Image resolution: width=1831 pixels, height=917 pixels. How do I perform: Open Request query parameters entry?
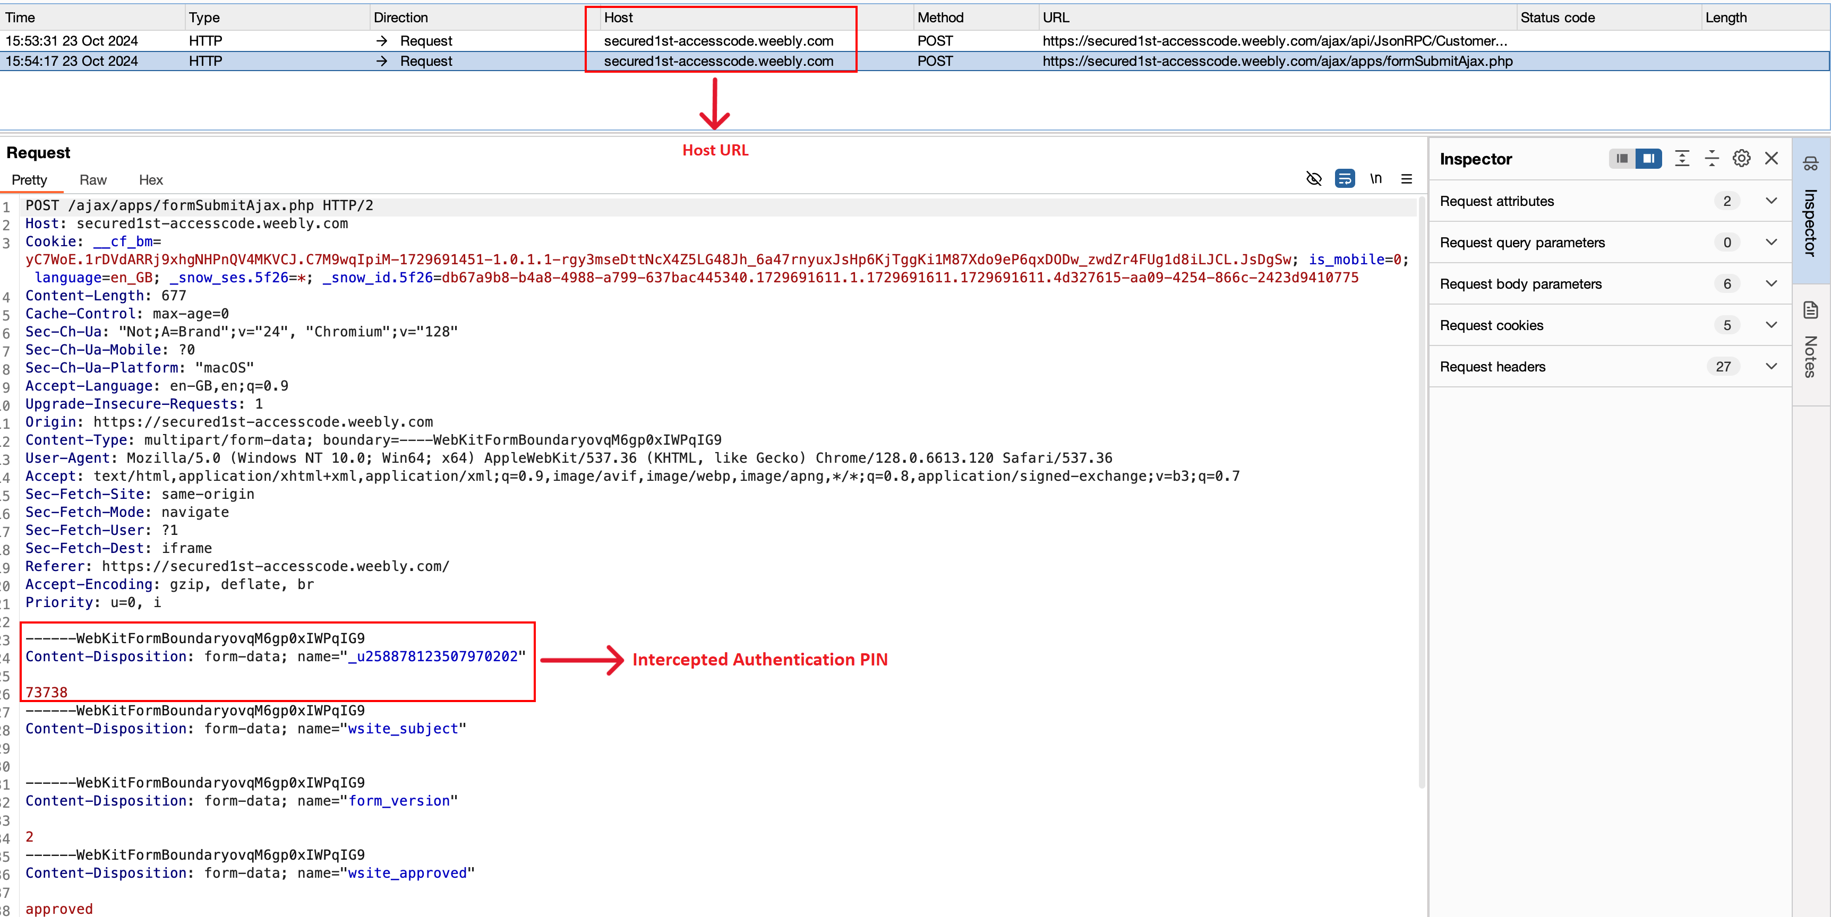1772,242
